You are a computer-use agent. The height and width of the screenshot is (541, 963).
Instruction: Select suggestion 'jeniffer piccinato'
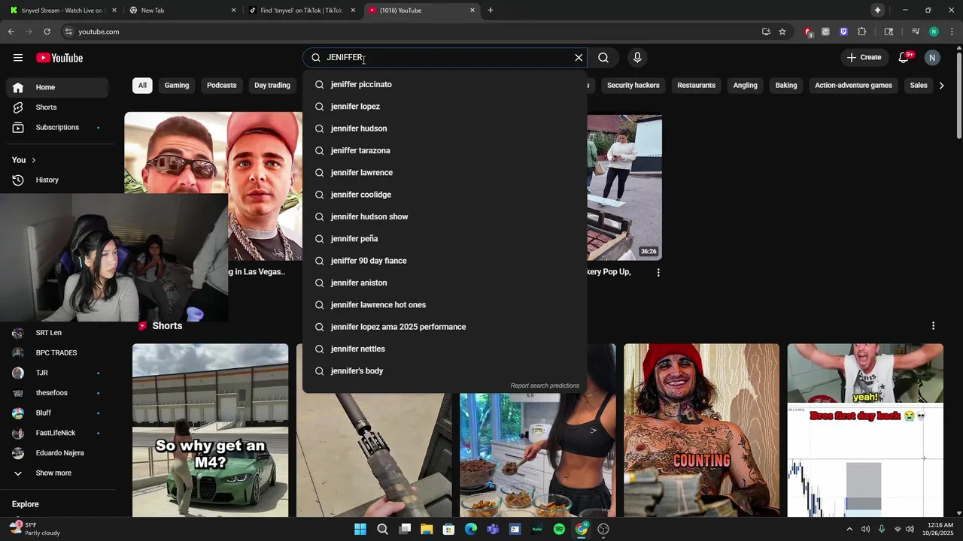click(445, 84)
